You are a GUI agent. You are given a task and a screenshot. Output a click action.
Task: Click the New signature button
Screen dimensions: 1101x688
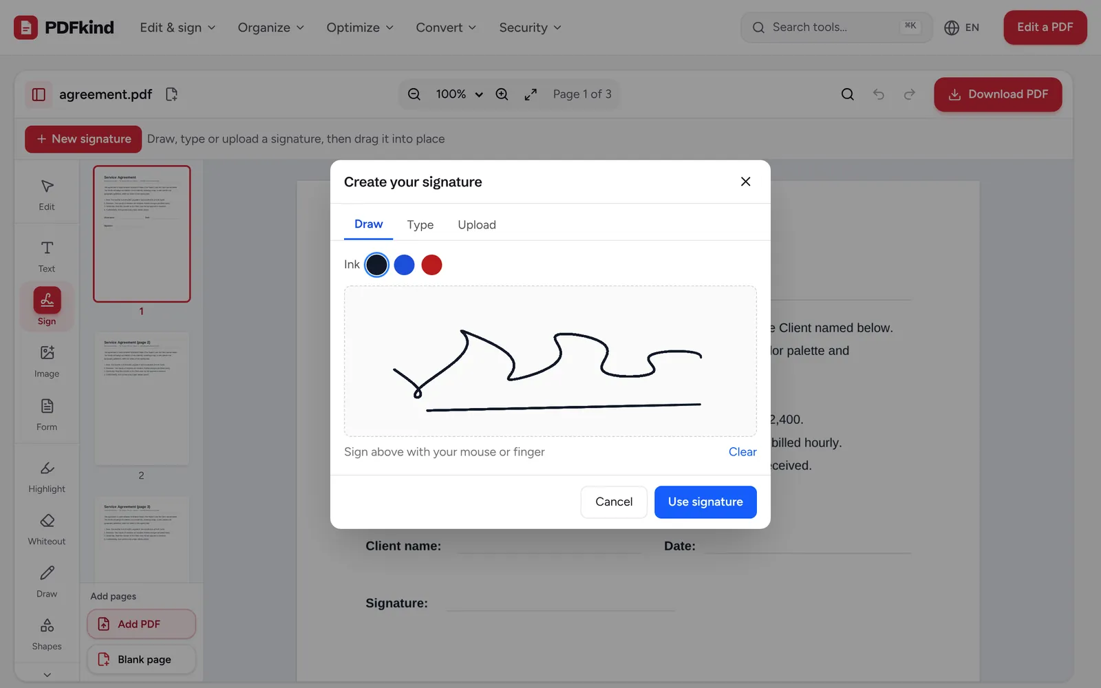83,139
